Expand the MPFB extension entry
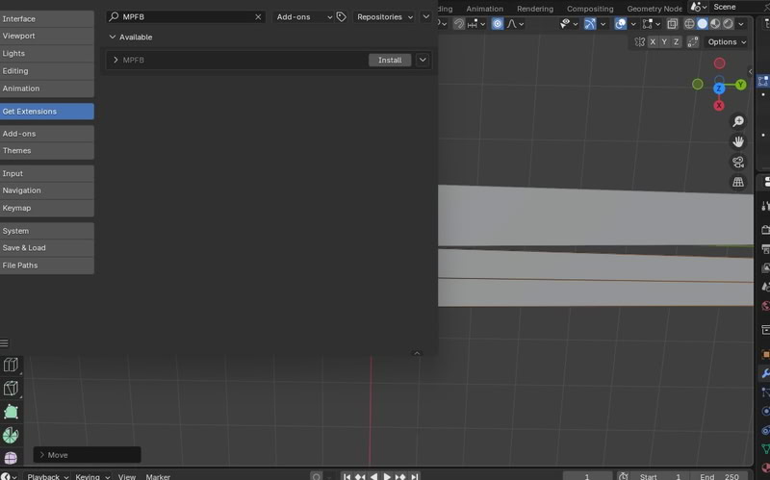 coord(115,60)
